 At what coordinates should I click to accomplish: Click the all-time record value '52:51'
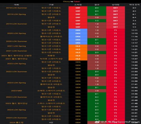[x=134, y=119]
